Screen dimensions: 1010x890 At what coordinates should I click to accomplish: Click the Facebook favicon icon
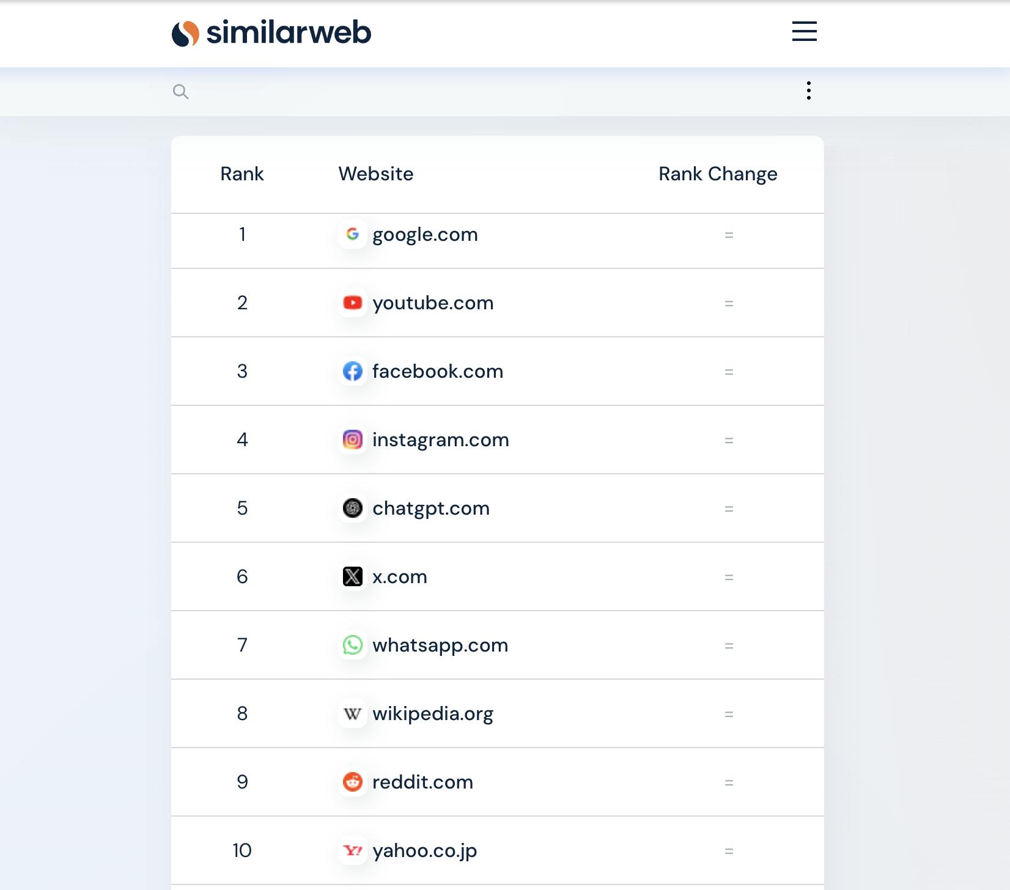[x=353, y=371]
